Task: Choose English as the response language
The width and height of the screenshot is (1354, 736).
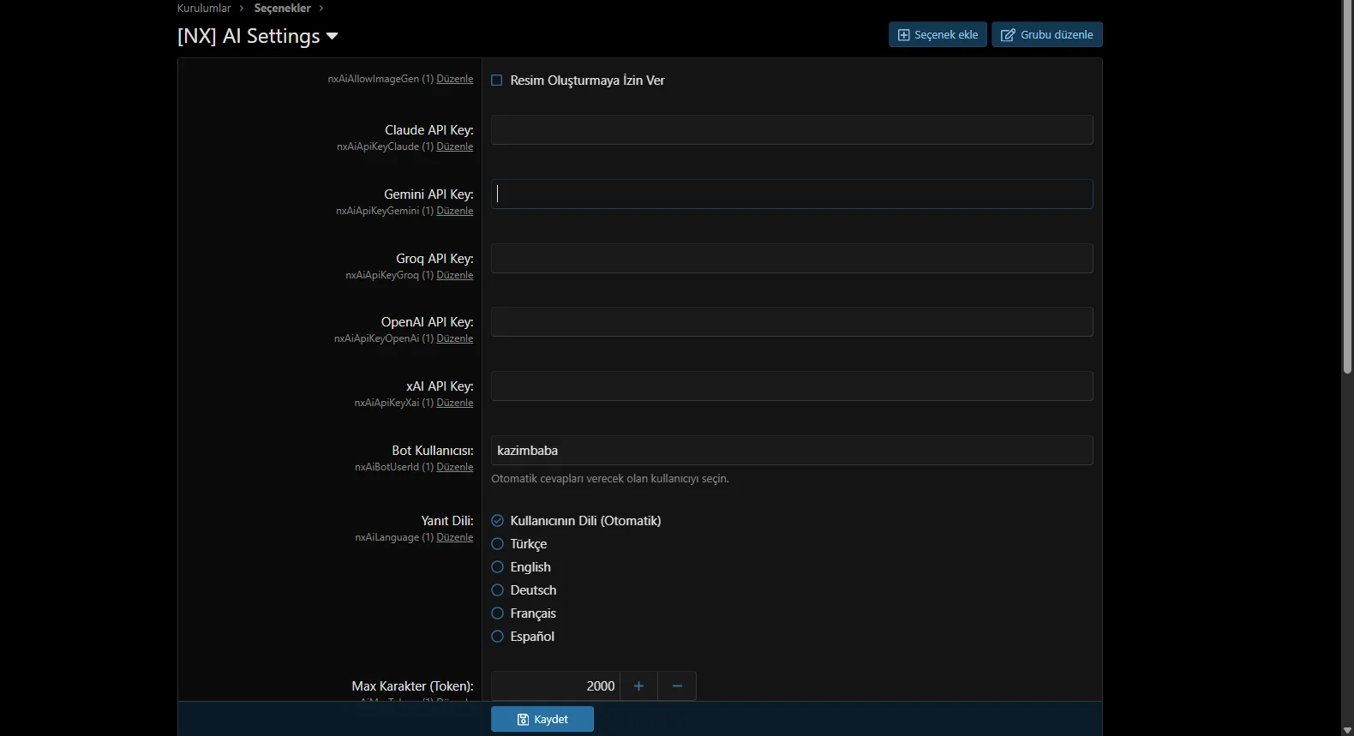Action: 497,567
